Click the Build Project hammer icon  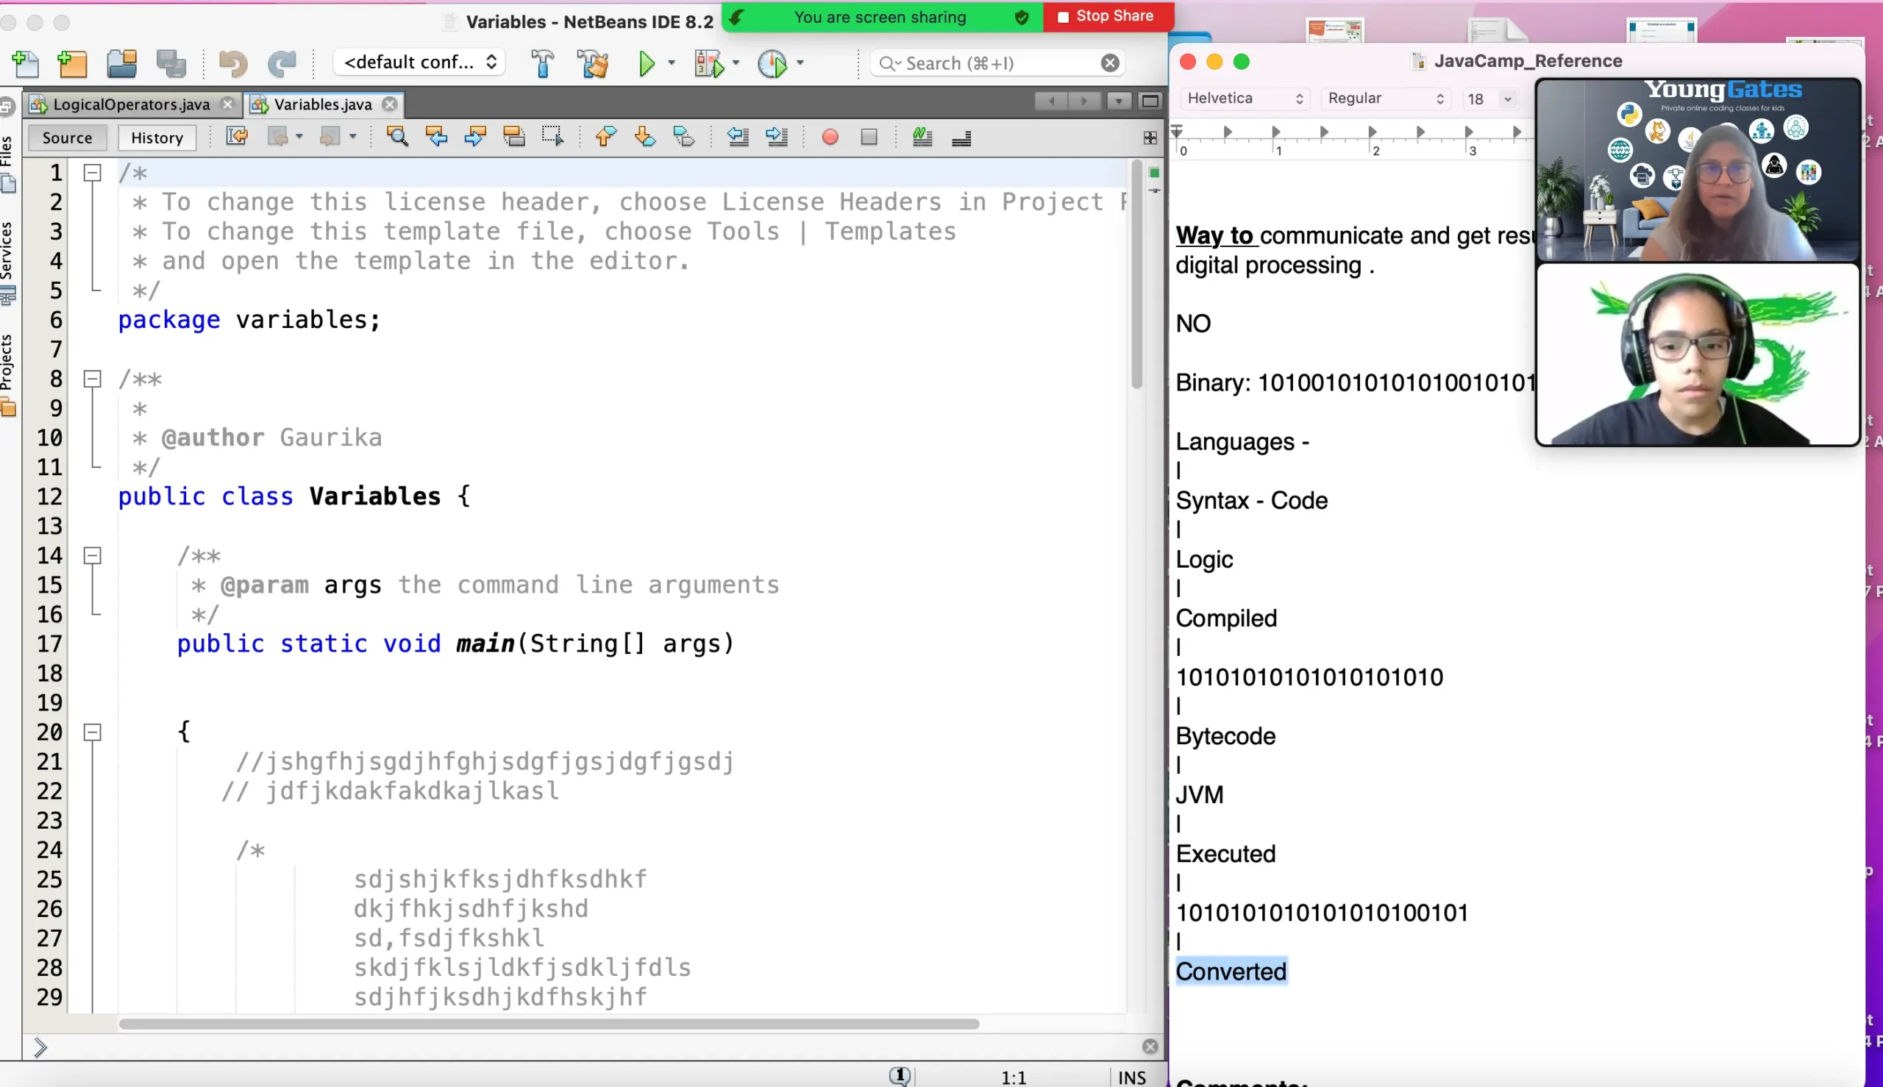543,63
